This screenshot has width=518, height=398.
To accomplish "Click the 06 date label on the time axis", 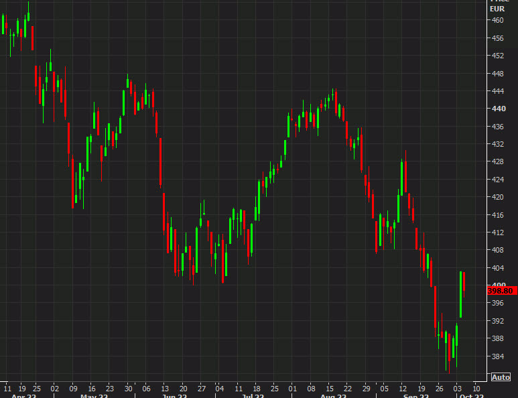I will [146, 389].
